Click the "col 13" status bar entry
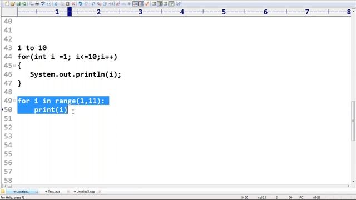 coord(262,198)
